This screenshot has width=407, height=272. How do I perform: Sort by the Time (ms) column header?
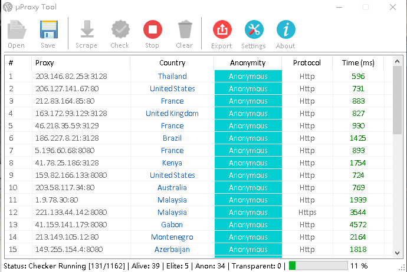tap(358, 63)
